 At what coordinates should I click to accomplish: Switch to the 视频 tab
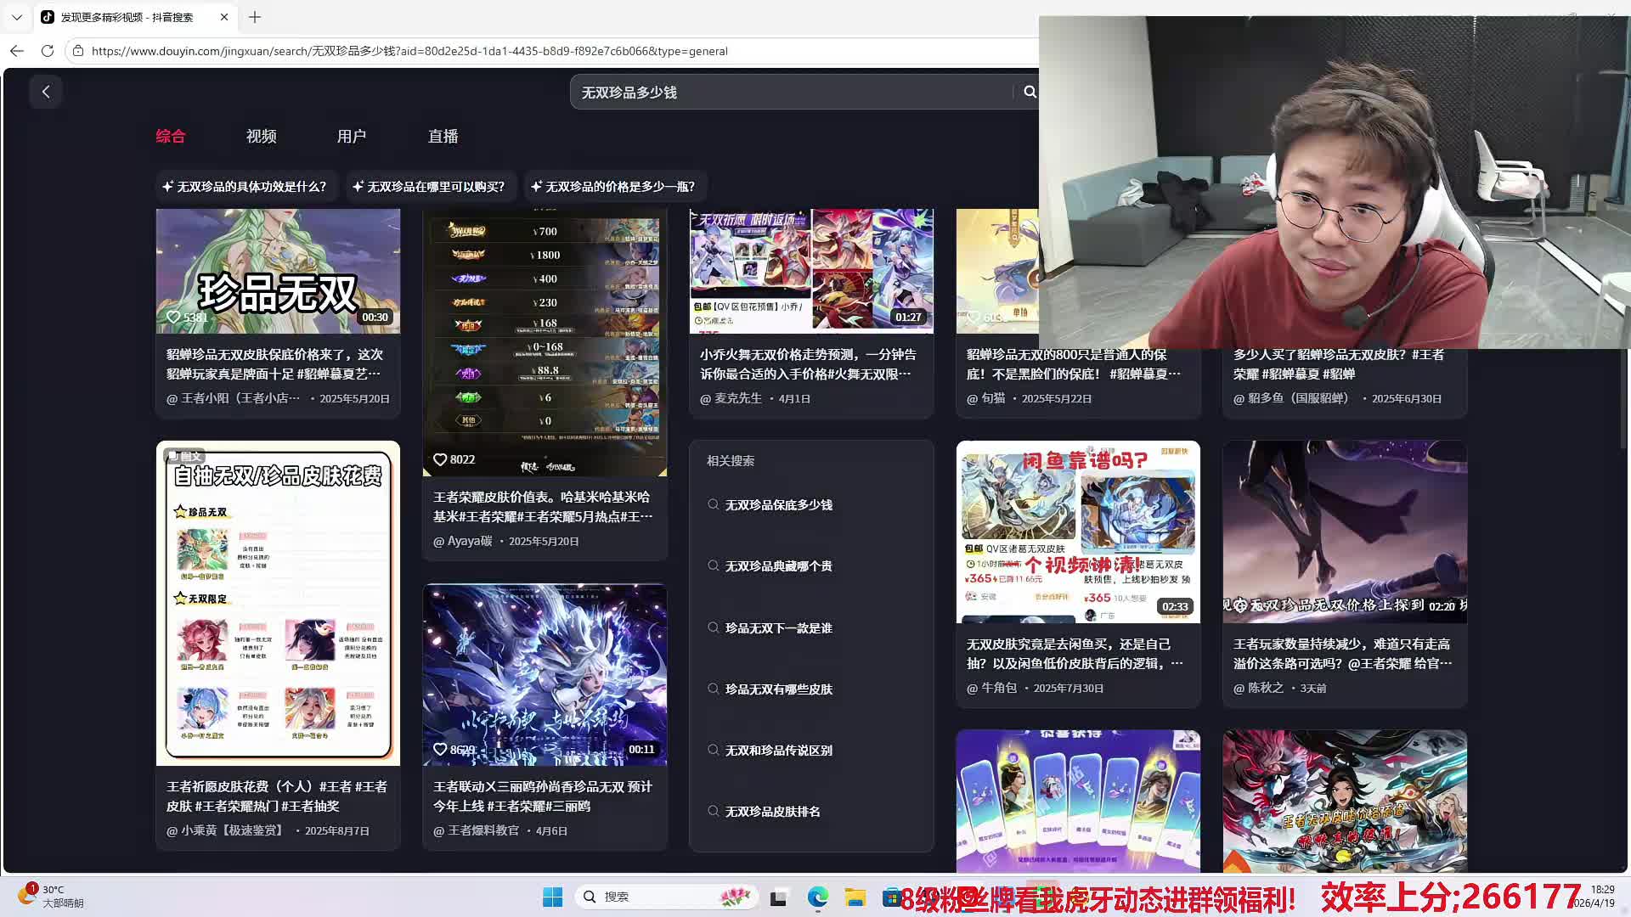click(261, 136)
